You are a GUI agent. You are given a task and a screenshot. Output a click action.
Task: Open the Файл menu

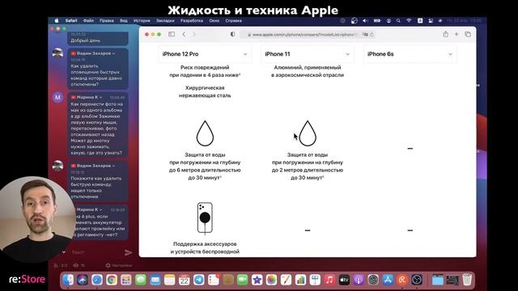pos(88,20)
